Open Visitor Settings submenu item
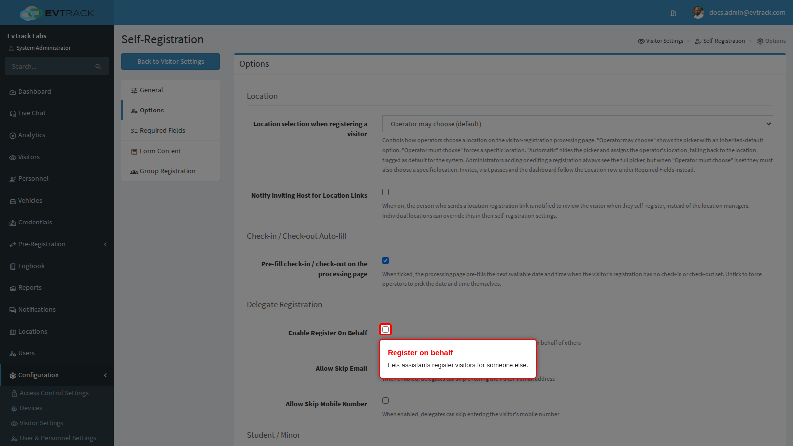The width and height of the screenshot is (793, 446). (x=57, y=423)
